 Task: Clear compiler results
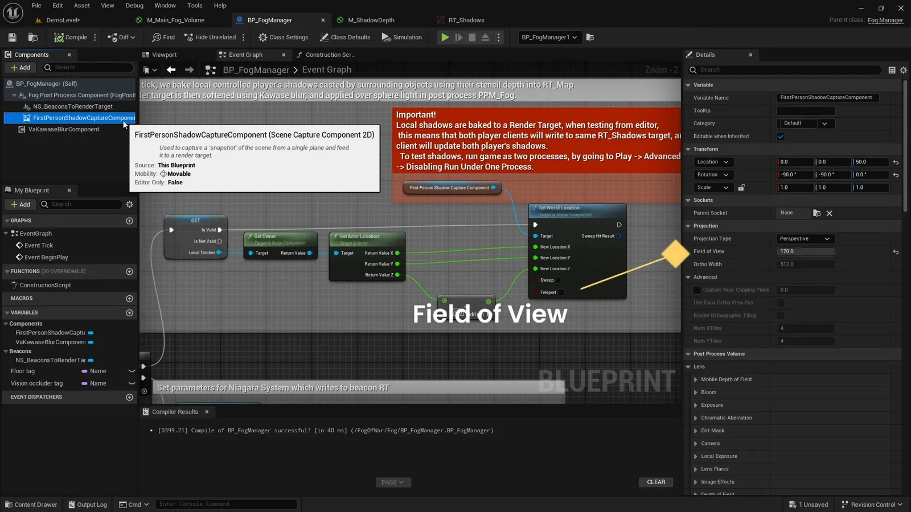coord(656,482)
